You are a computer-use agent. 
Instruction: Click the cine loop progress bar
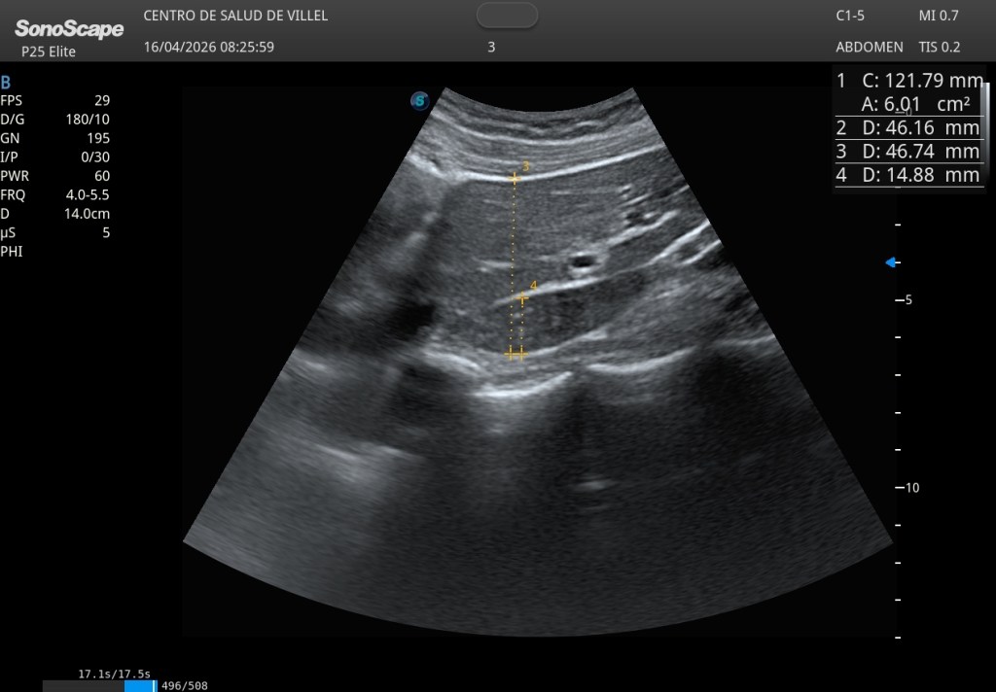click(99, 685)
